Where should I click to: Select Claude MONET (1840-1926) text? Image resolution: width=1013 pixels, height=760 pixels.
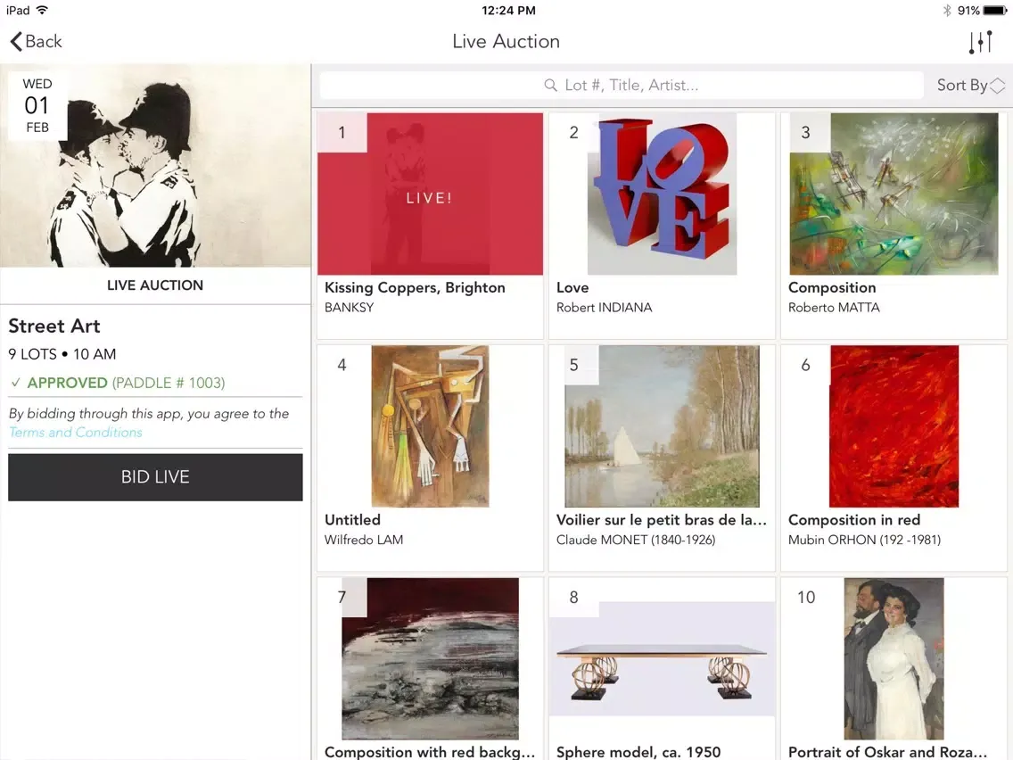pos(636,540)
